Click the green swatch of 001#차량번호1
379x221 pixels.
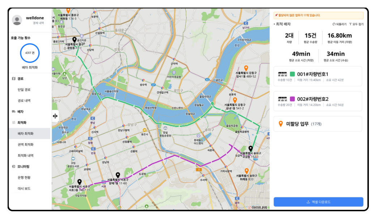tap(292, 74)
